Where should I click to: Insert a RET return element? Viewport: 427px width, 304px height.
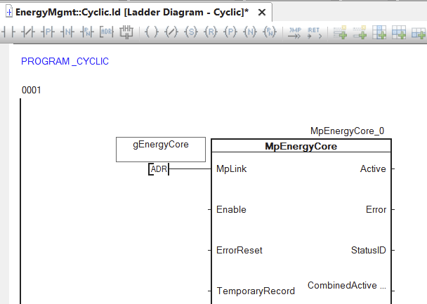[x=315, y=33]
